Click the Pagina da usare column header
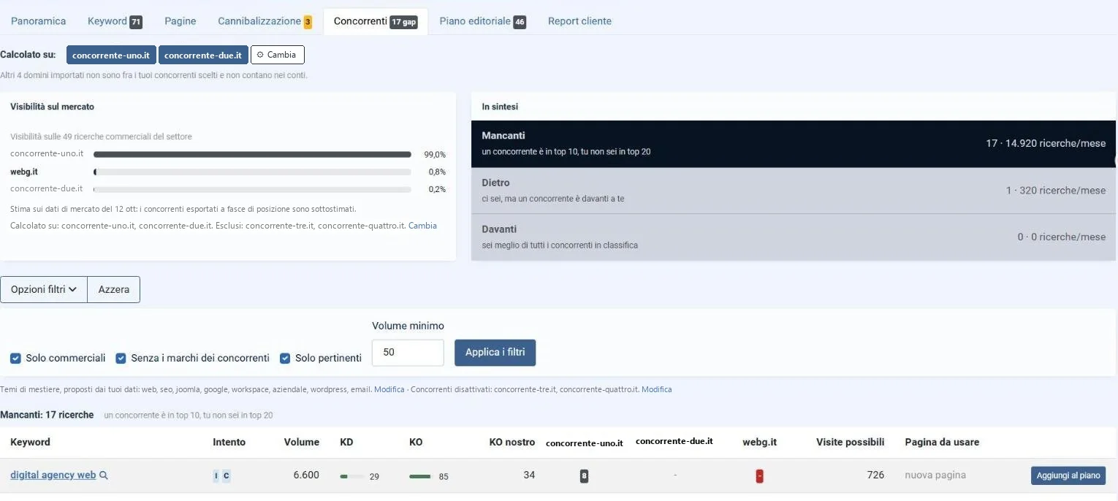The image size is (1118, 501). [x=942, y=442]
